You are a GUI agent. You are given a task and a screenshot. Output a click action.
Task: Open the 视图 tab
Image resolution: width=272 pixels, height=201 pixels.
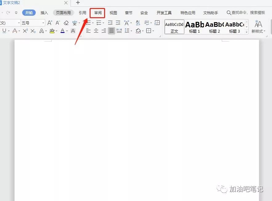[113, 13]
